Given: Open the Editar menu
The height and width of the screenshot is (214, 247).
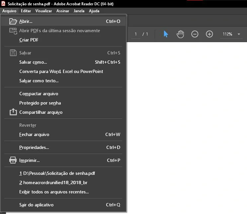Looking at the screenshot, I should (26, 11).
